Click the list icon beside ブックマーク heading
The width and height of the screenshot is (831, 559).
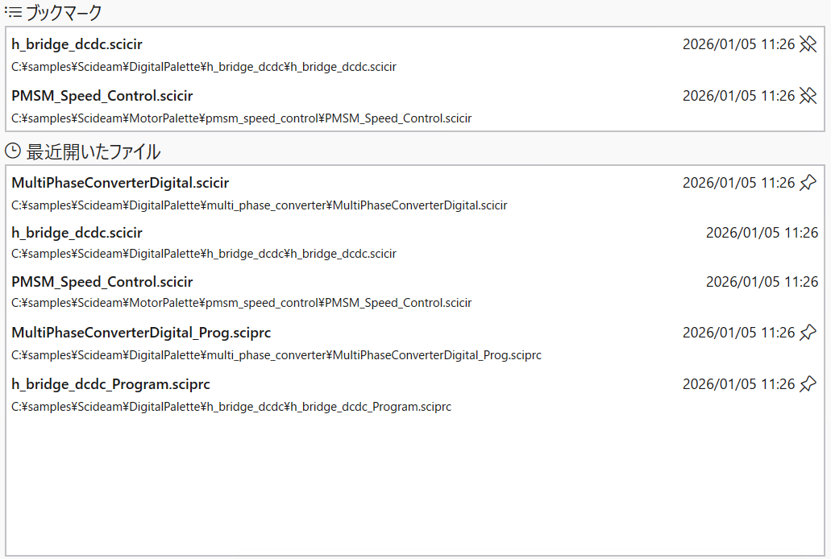coord(12,12)
